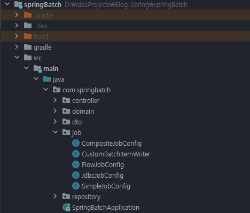
Task: Expand the build folder
Action: coord(17,36)
